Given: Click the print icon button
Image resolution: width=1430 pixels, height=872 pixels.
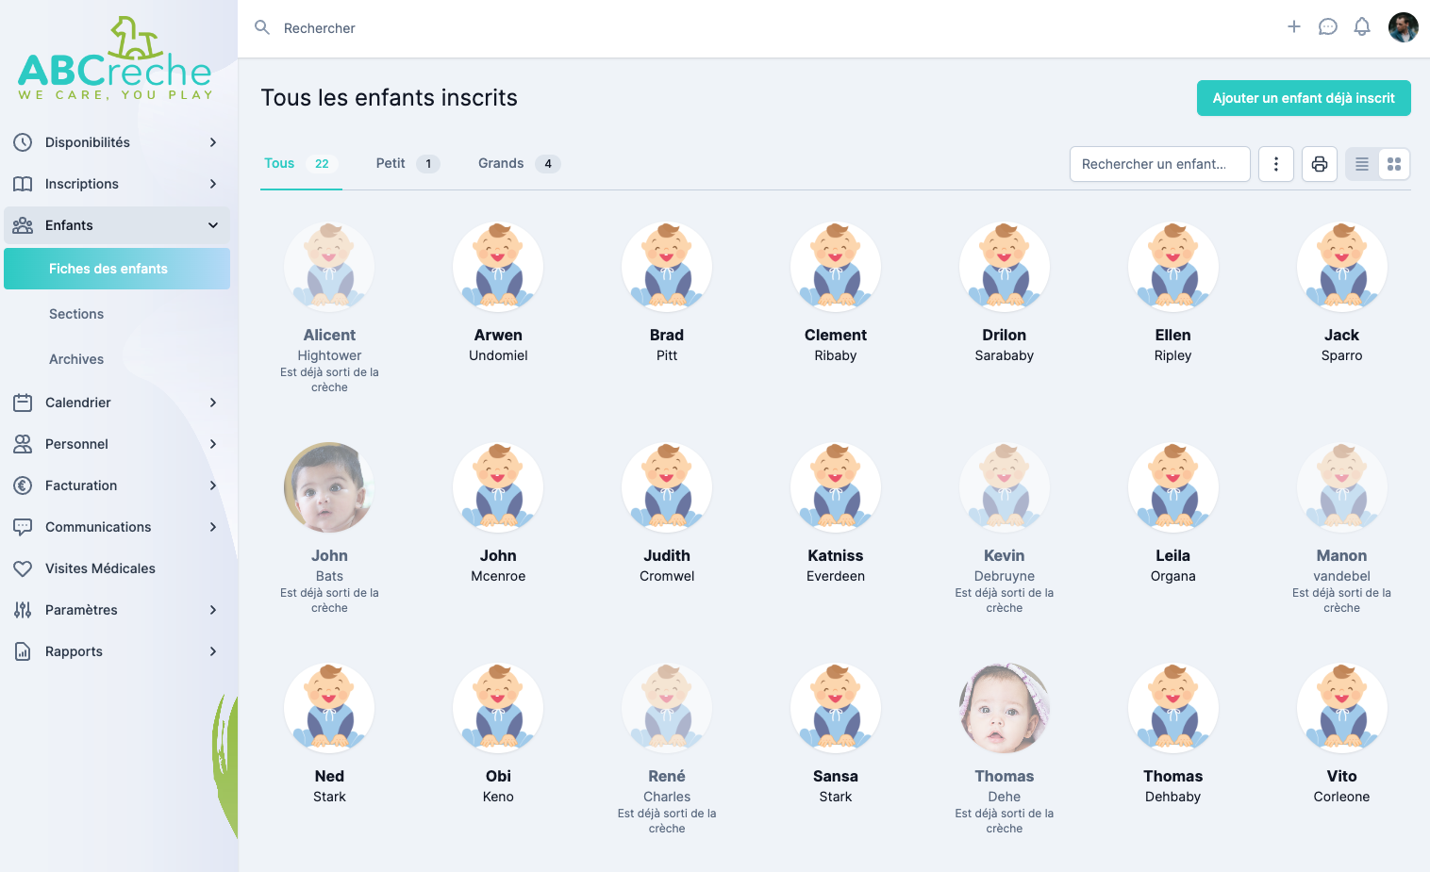Looking at the screenshot, I should 1320,164.
